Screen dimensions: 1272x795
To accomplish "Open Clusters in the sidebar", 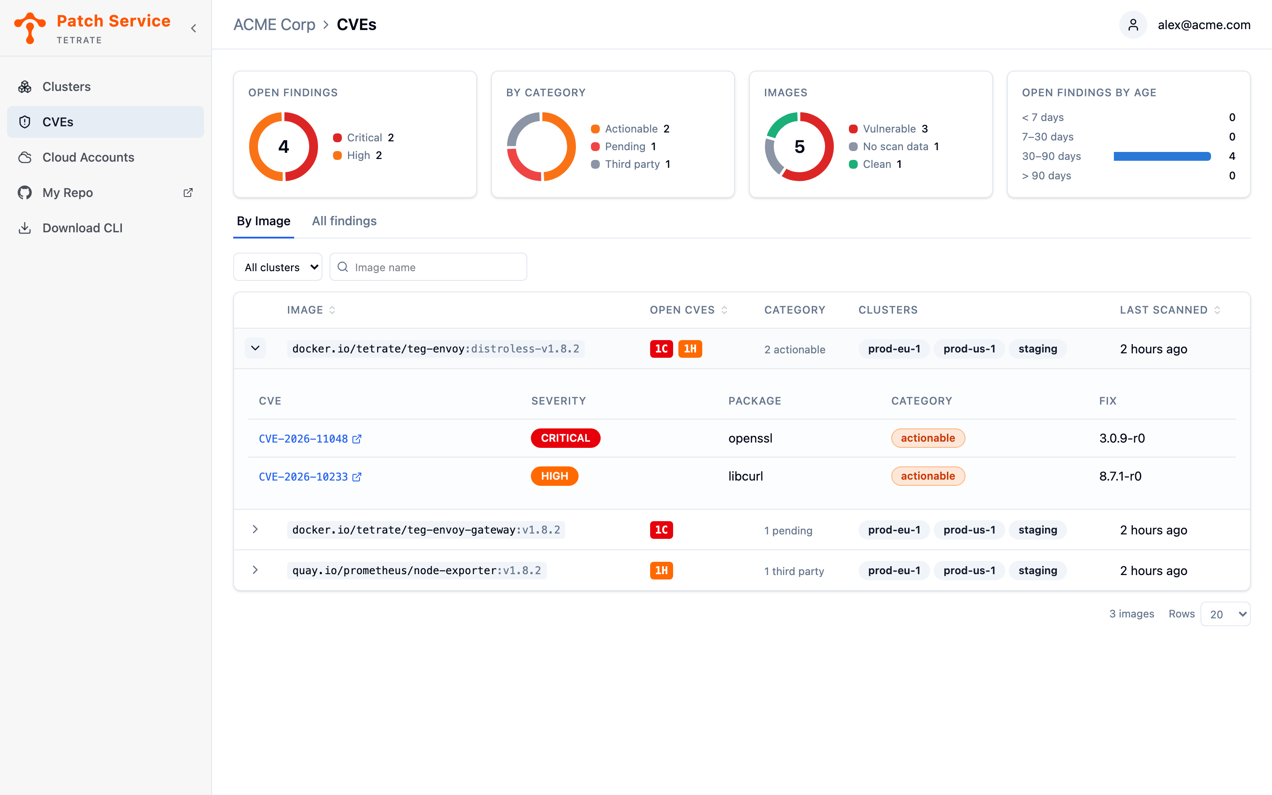I will pos(105,87).
